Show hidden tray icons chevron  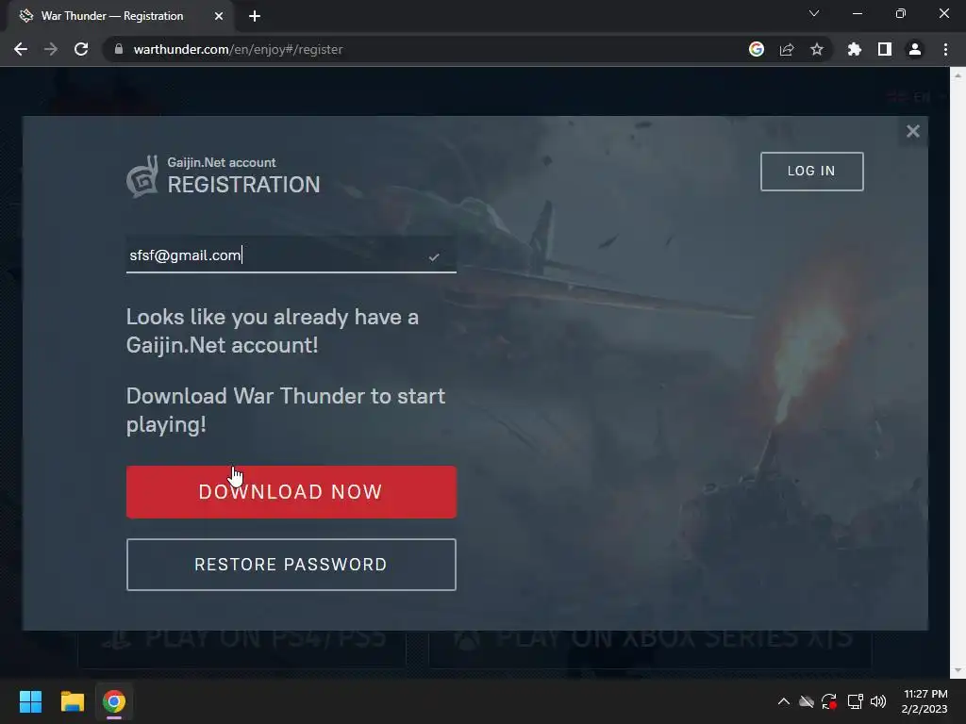784,701
